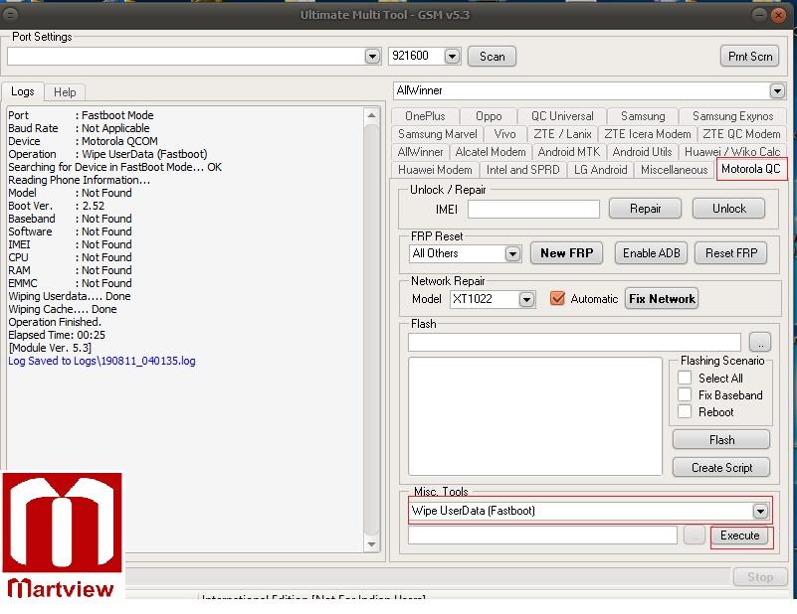Minimize the Ultimate Multi Tool window
The image size is (797, 614).
[759, 15]
